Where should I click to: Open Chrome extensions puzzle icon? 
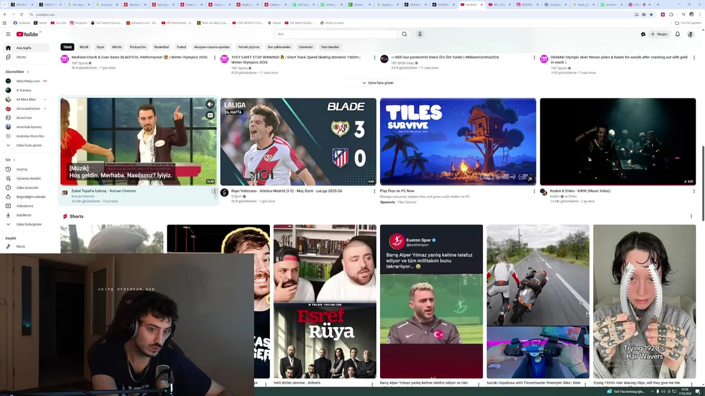point(670,15)
